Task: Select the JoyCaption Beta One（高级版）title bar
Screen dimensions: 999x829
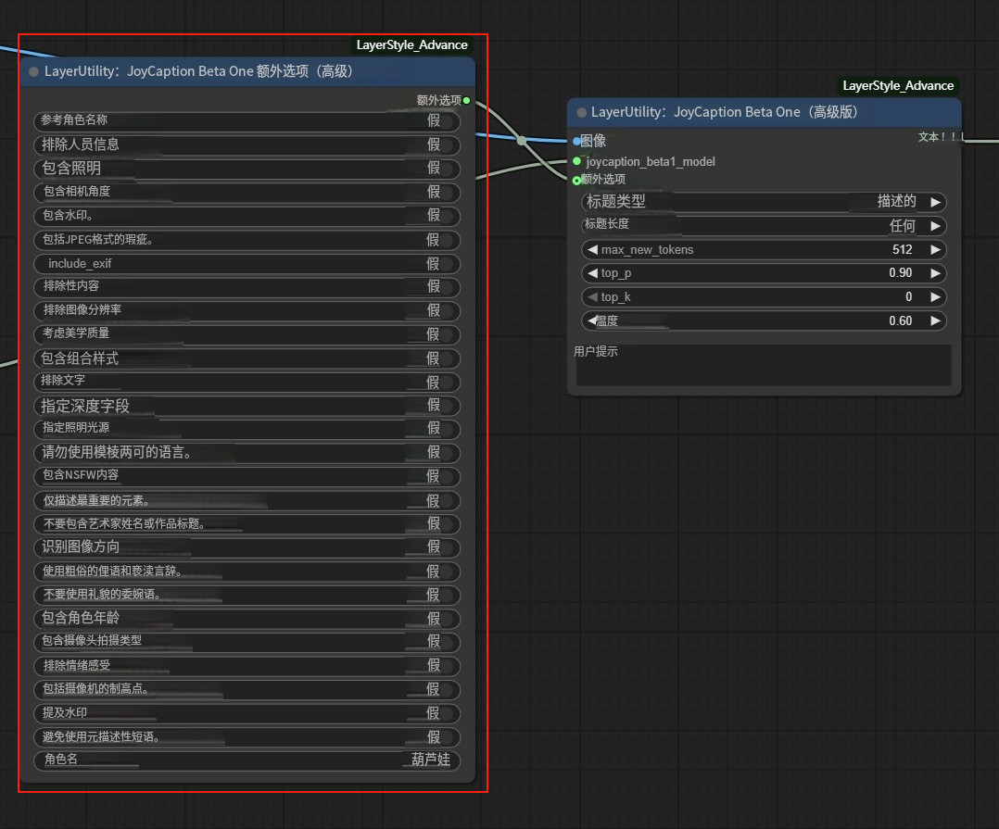Action: click(764, 112)
